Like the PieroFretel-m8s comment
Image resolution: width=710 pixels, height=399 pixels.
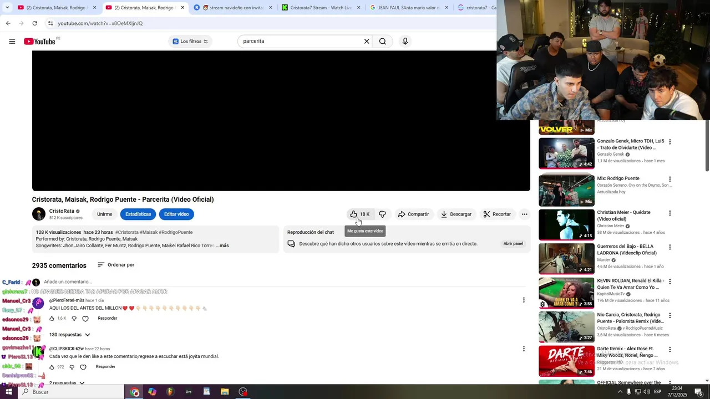[52, 319]
